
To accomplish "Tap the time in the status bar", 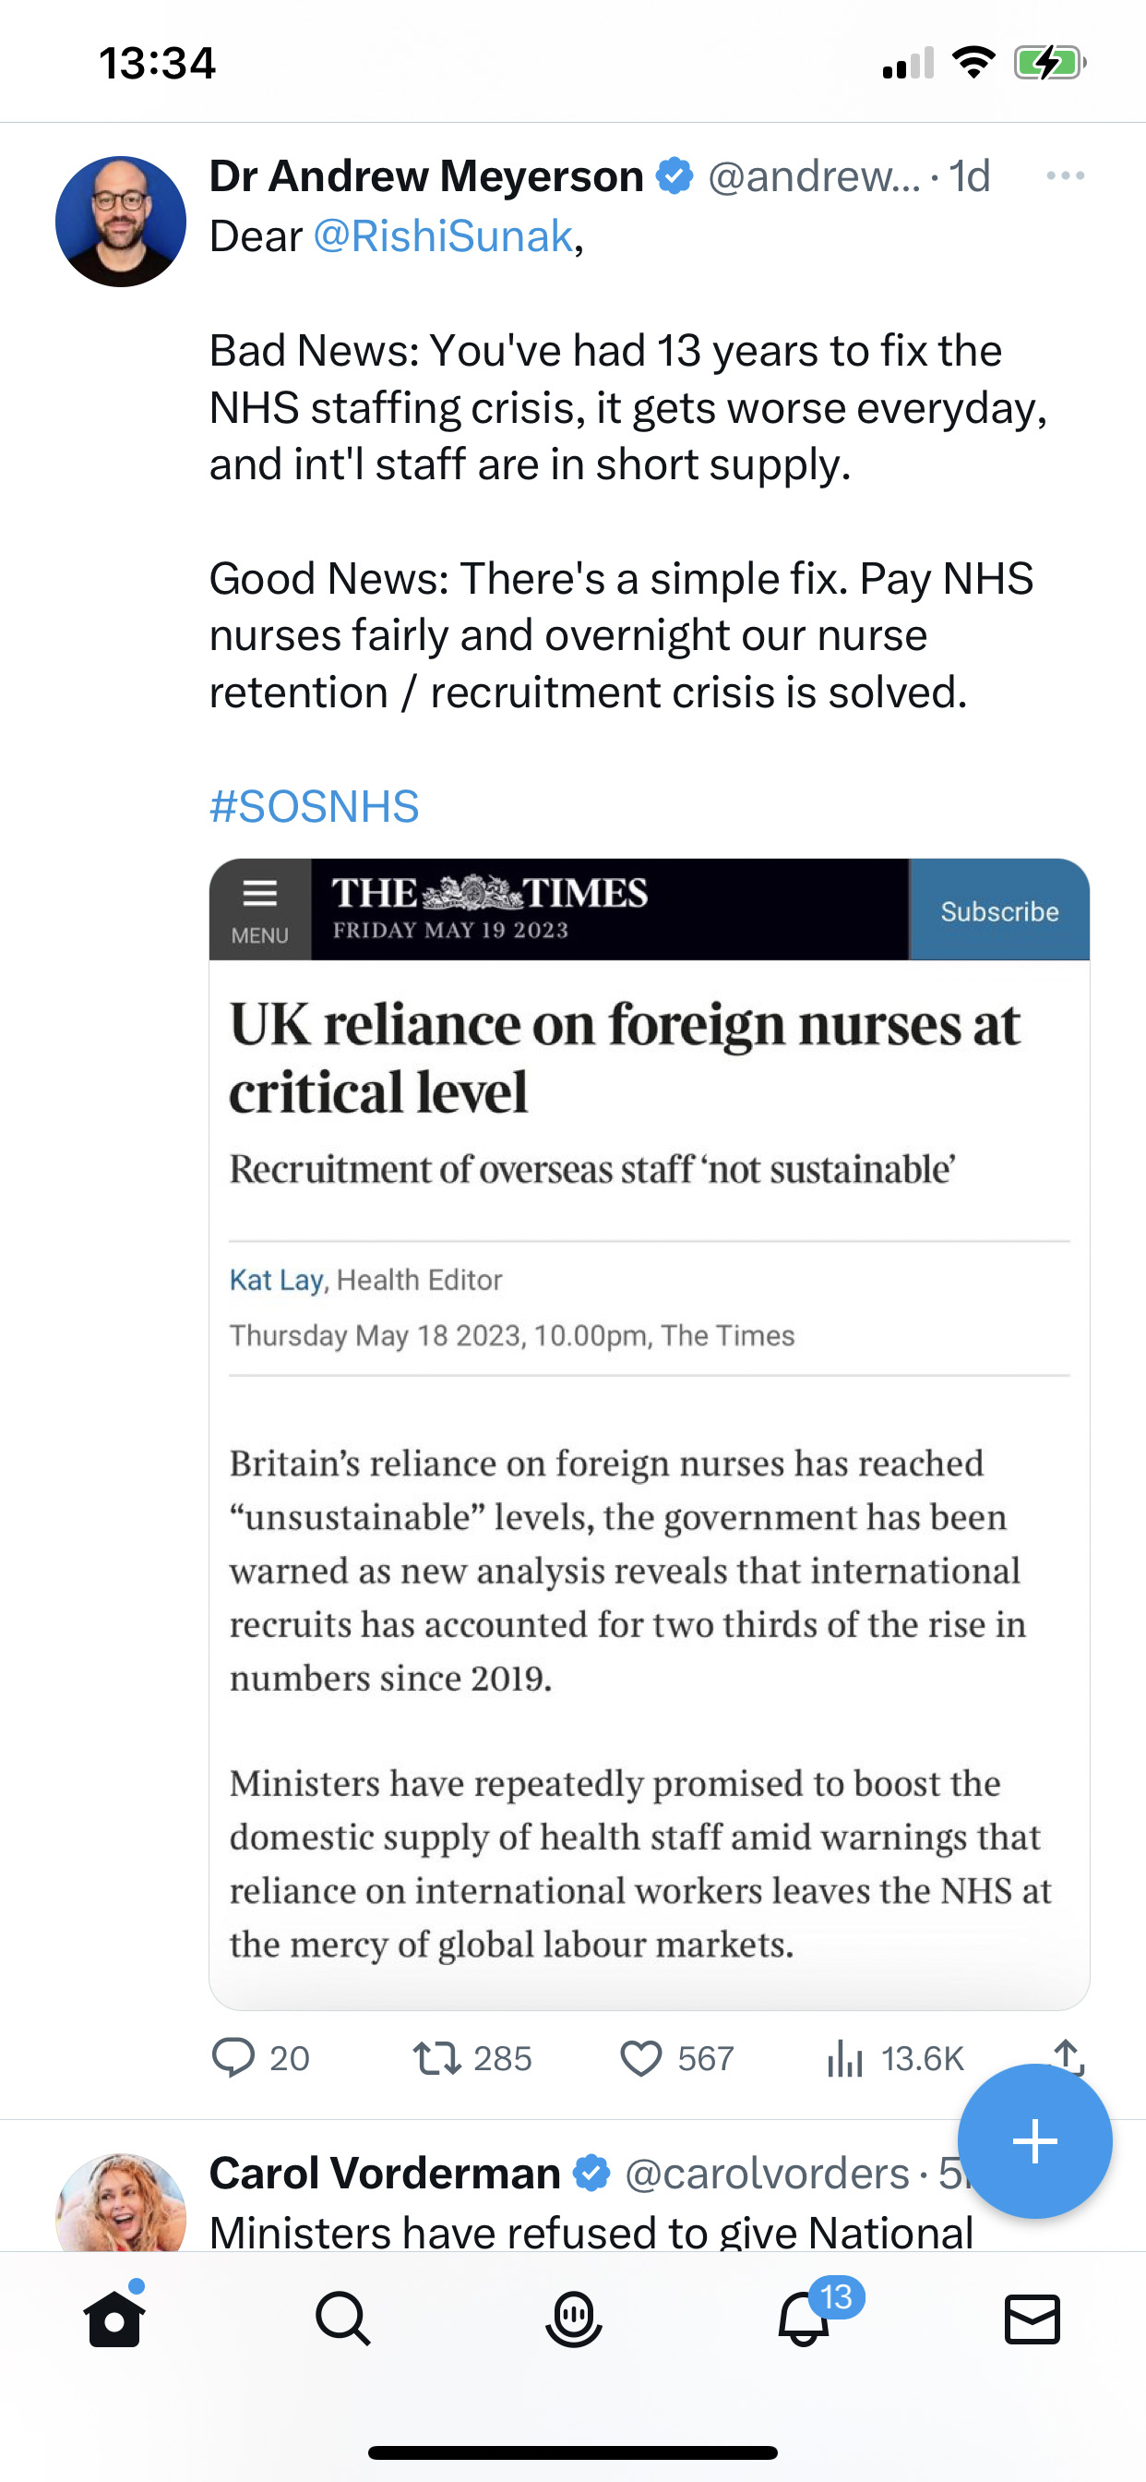I will coord(157,64).
